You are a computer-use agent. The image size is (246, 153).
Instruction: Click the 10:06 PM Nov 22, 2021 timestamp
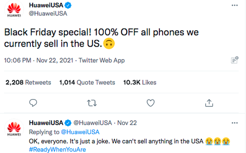[x=39, y=61]
